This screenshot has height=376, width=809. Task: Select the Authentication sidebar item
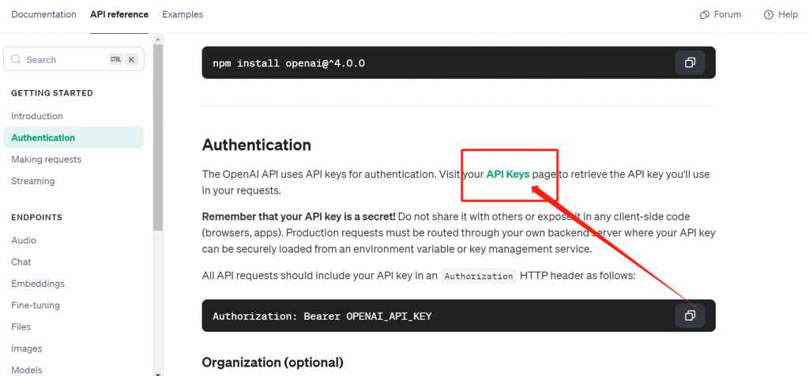73,137
